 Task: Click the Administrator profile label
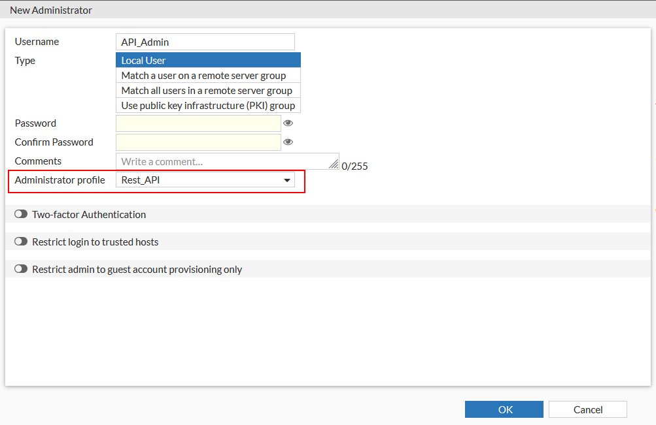point(60,180)
